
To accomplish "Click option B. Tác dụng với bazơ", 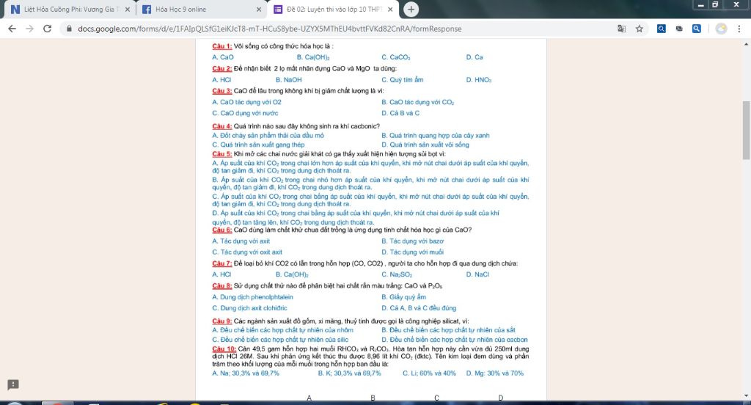I will coord(412,241).
